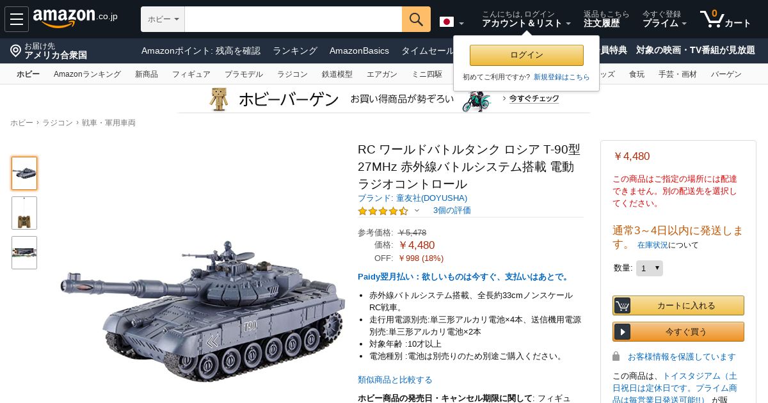Click the 今すぐ買う buy now button

coord(678,331)
